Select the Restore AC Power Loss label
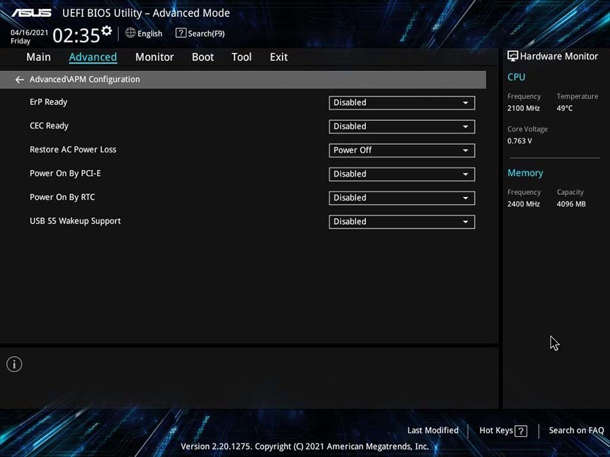This screenshot has width=610, height=457. tap(73, 150)
